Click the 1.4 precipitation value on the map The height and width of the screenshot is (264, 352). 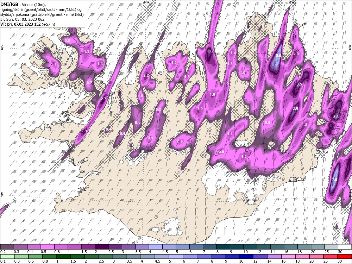233,53
